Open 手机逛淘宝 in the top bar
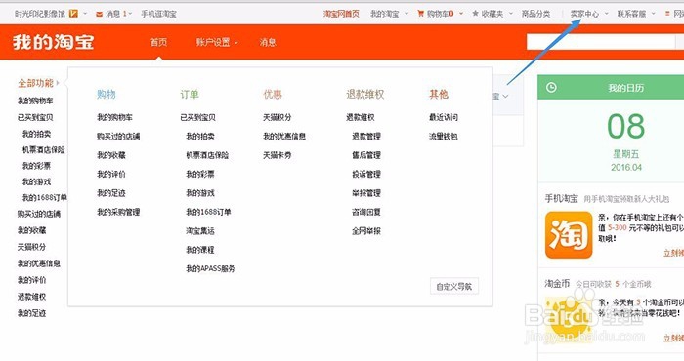The image size is (684, 361). (x=158, y=14)
